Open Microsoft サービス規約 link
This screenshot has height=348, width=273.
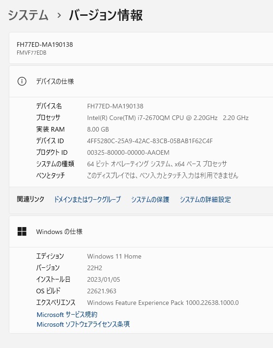(x=67, y=314)
